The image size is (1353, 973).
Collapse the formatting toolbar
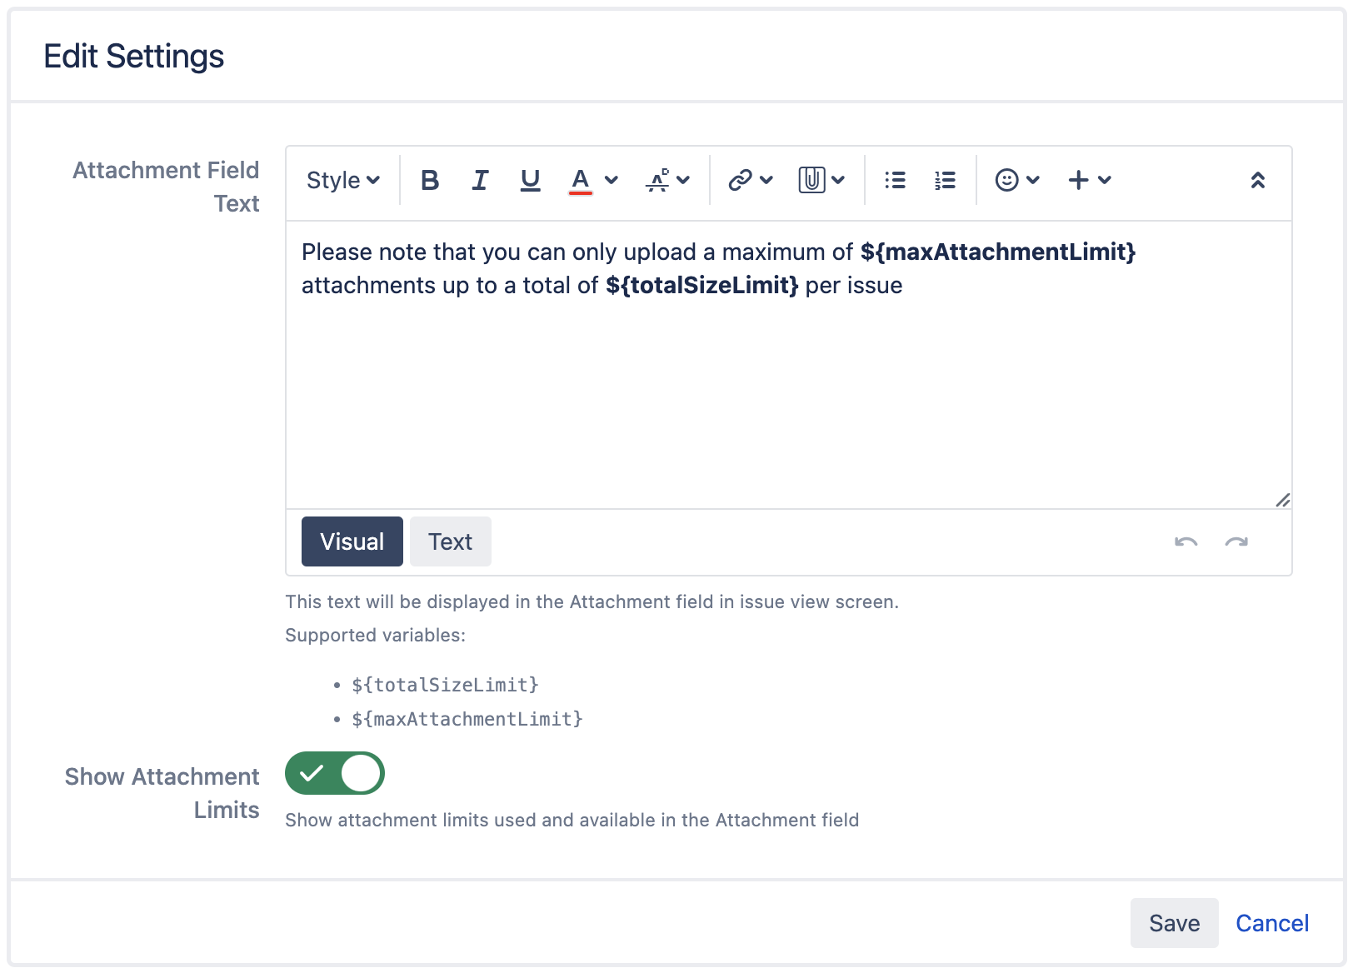click(x=1258, y=180)
